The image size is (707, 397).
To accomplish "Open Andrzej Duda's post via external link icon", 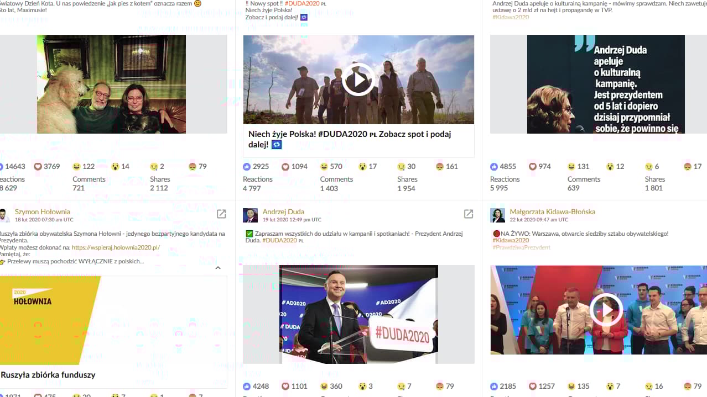I will [469, 214].
